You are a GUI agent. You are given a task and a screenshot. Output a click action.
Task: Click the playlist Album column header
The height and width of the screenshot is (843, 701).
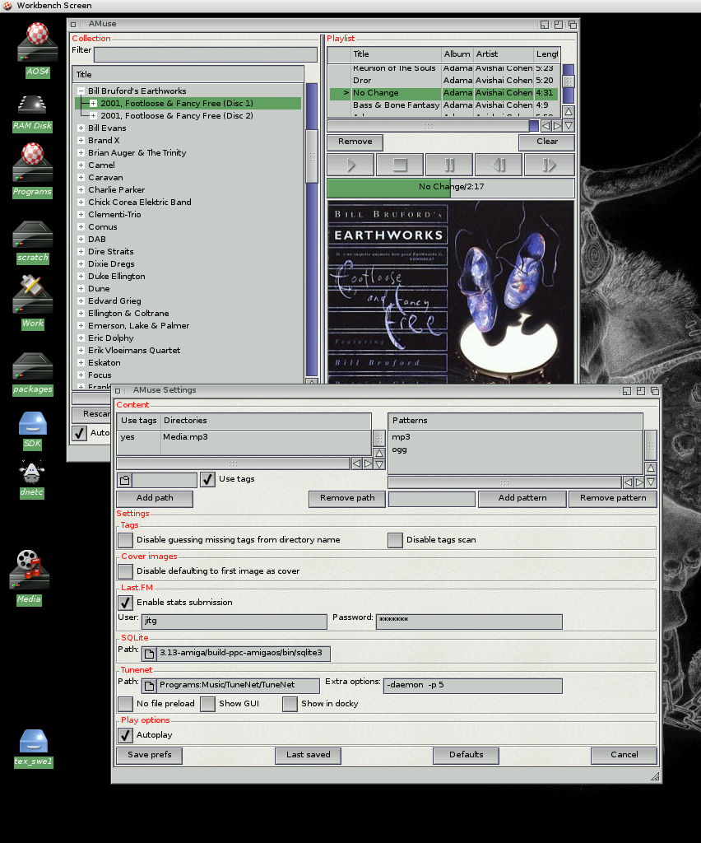[x=457, y=54]
